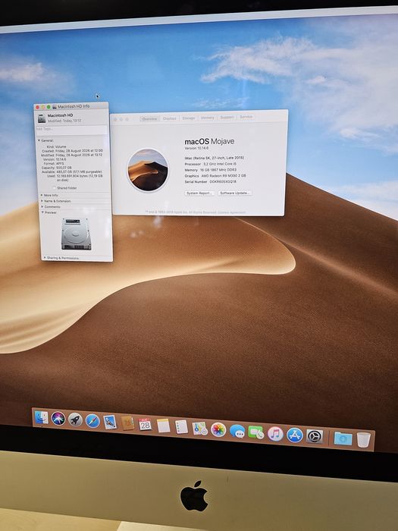Open Reminders list icon in Dock
This screenshot has height=531, width=398.
tap(181, 426)
